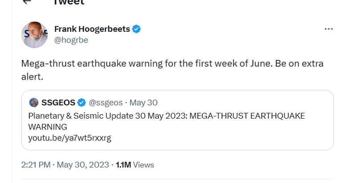Click the back arrow beside Tweet header
The width and height of the screenshot is (342, 183).
[x=27, y=2]
